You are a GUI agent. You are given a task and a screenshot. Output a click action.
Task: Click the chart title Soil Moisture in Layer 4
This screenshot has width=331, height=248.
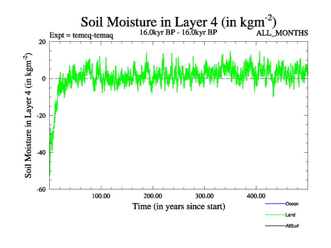[178, 21]
